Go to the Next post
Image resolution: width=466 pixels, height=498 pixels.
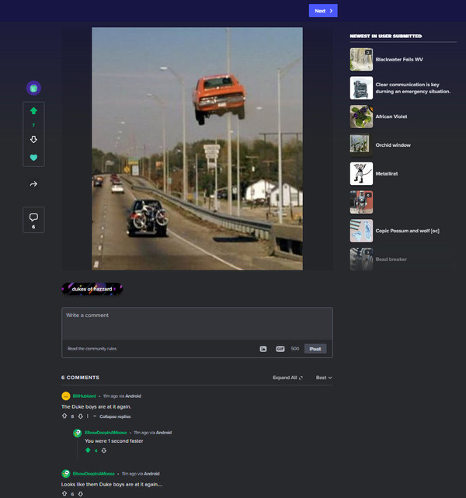coord(323,11)
